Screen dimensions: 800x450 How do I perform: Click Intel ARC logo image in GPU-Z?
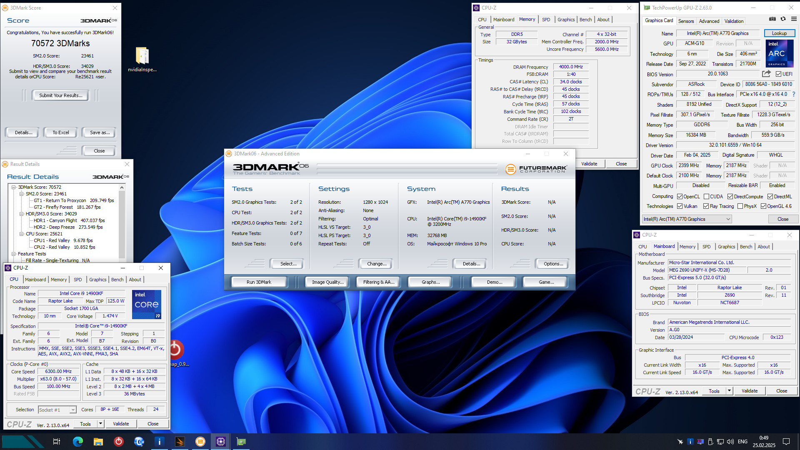(x=780, y=54)
